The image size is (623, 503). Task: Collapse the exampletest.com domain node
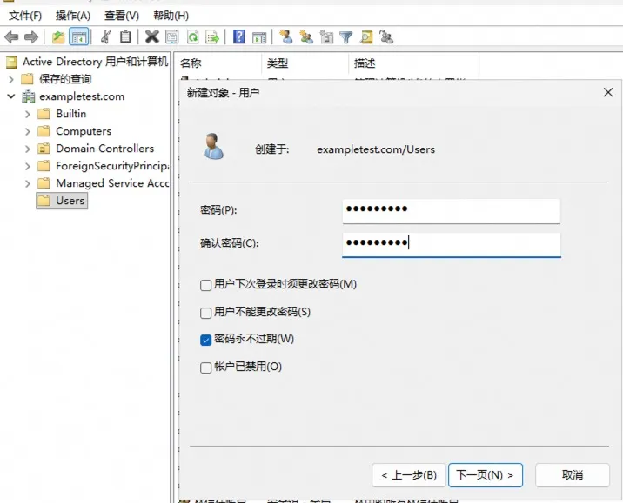tap(11, 96)
